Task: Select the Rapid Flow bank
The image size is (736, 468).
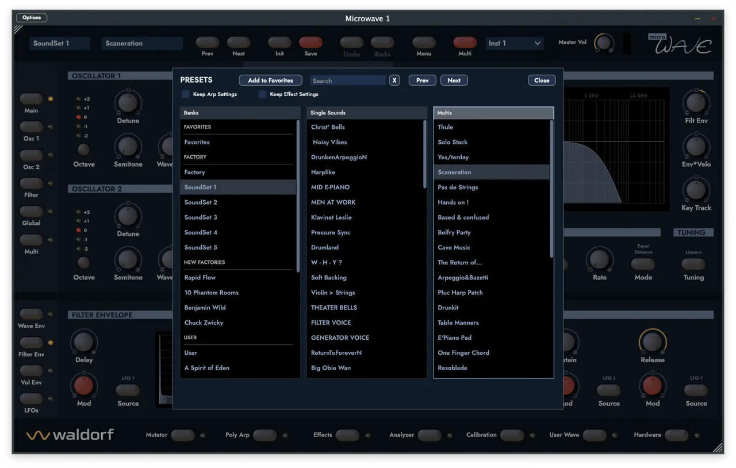Action: 238,277
